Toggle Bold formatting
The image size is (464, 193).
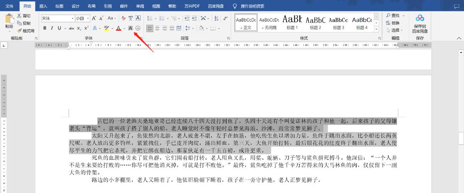45,28
